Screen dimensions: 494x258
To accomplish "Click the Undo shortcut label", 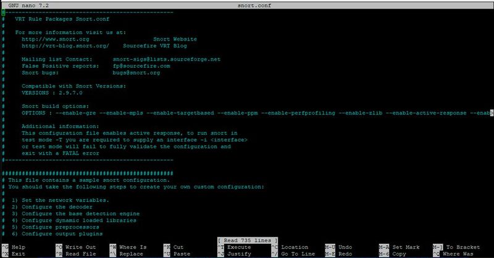I will [x=345, y=247].
